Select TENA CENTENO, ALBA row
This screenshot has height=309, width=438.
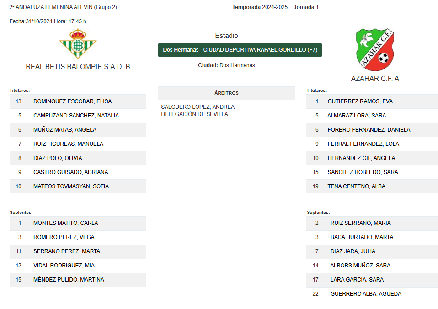click(x=372, y=186)
